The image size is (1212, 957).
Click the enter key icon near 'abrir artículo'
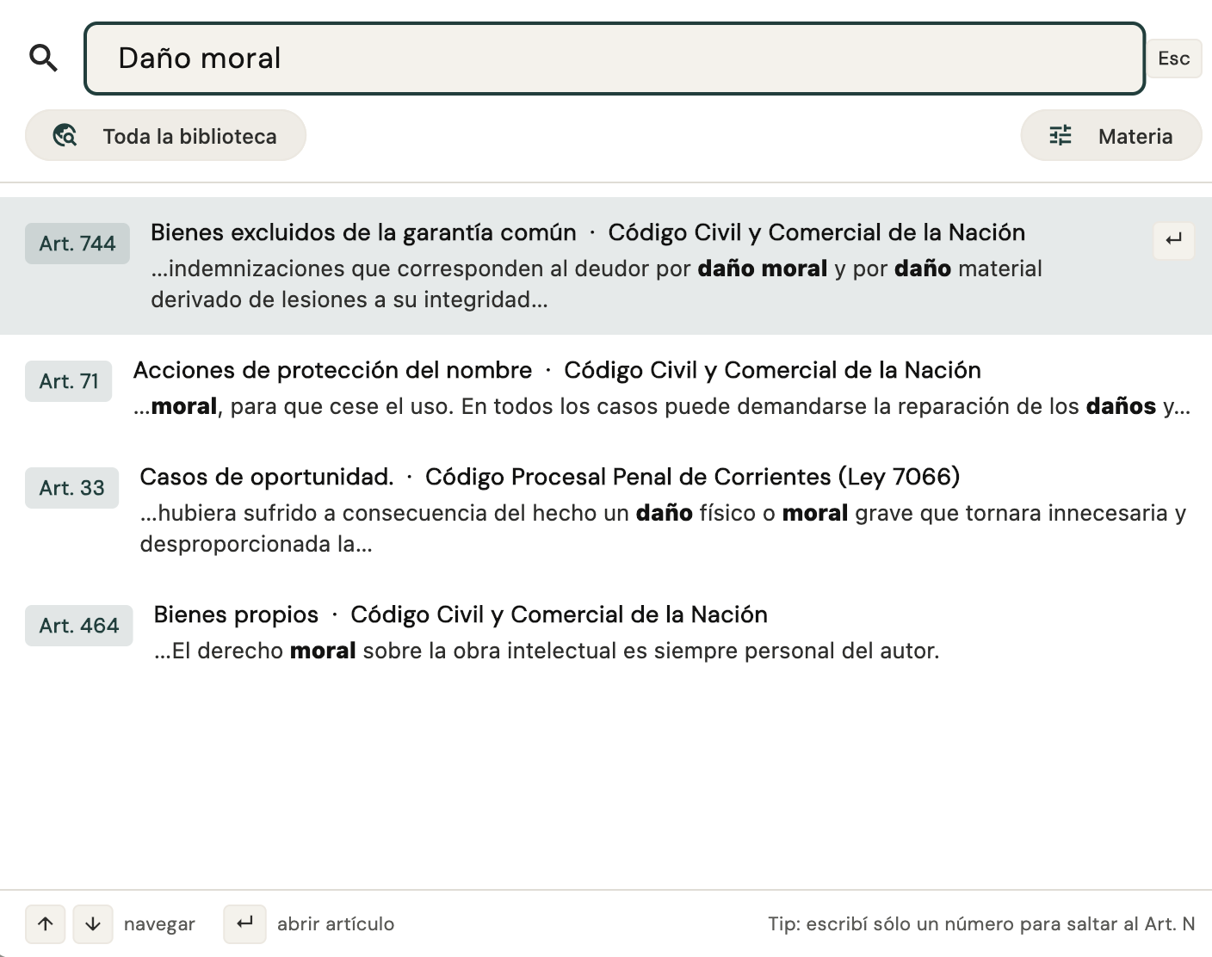coord(244,924)
